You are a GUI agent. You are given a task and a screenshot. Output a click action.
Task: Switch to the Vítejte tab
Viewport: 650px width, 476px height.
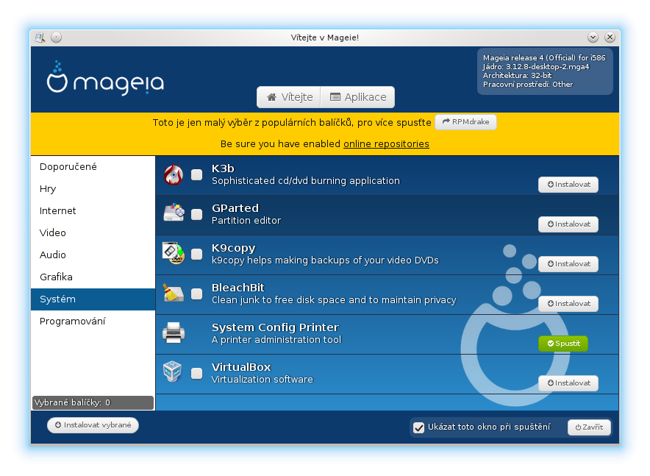click(x=289, y=97)
